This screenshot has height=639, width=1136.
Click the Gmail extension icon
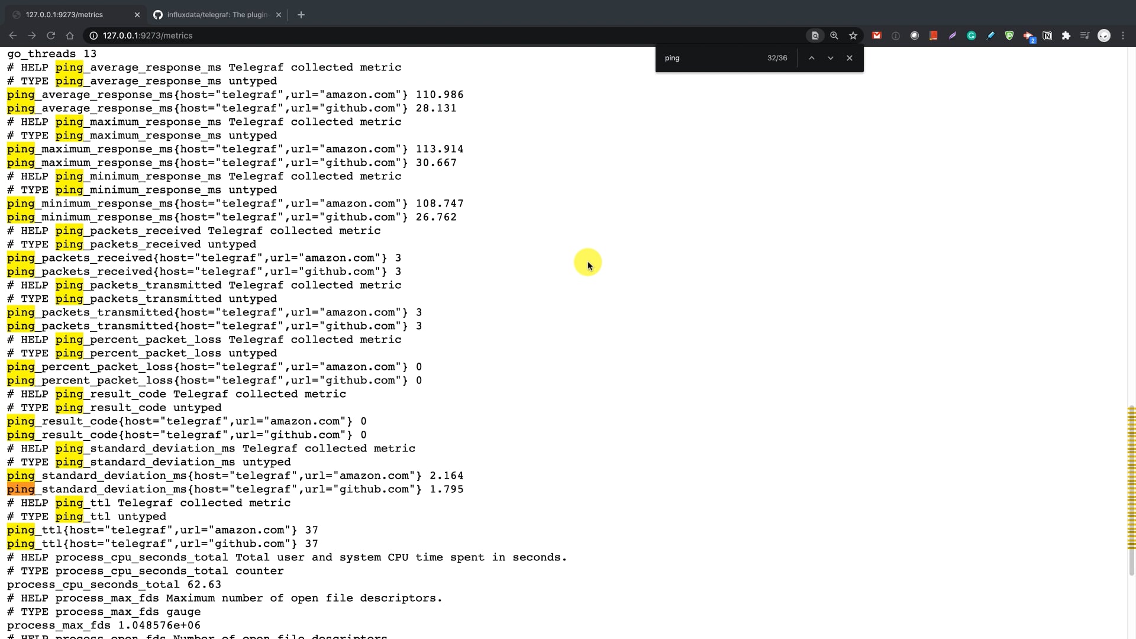click(877, 35)
